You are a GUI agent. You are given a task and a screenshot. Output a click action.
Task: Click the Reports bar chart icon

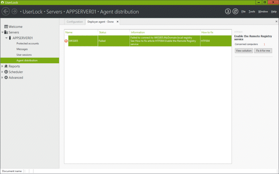[6, 66]
